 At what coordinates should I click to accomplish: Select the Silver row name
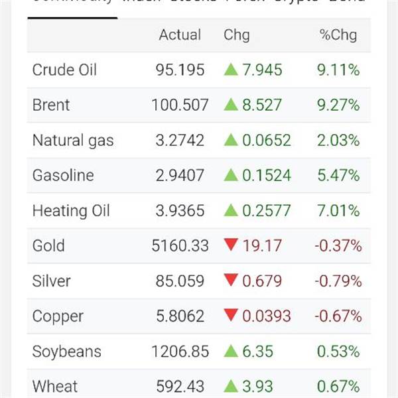click(51, 281)
